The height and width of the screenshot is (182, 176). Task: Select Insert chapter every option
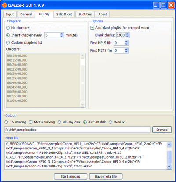24,35
